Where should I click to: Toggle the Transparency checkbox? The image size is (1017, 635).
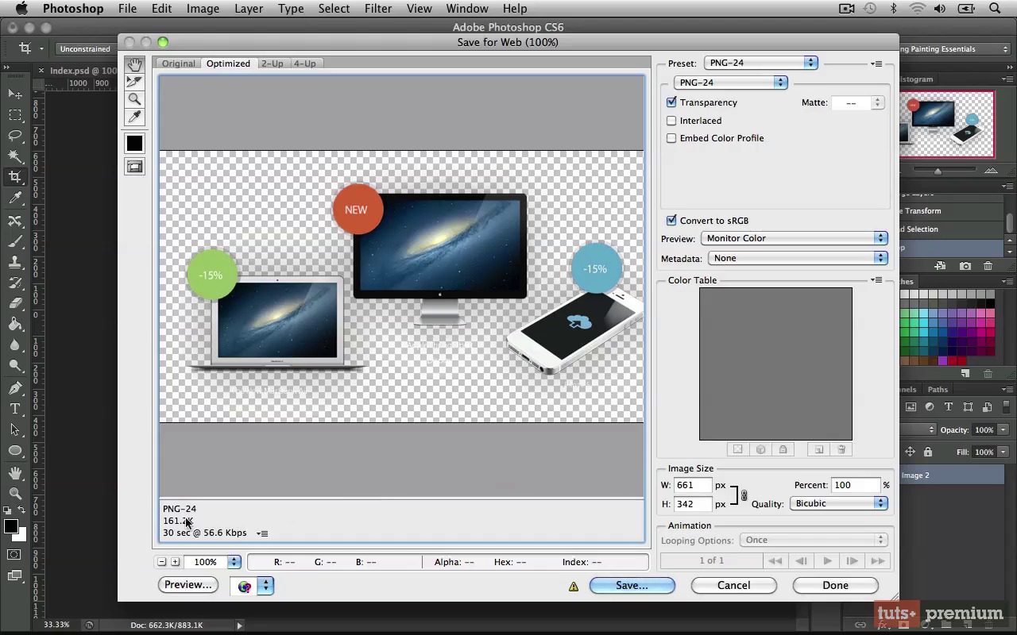(x=671, y=102)
